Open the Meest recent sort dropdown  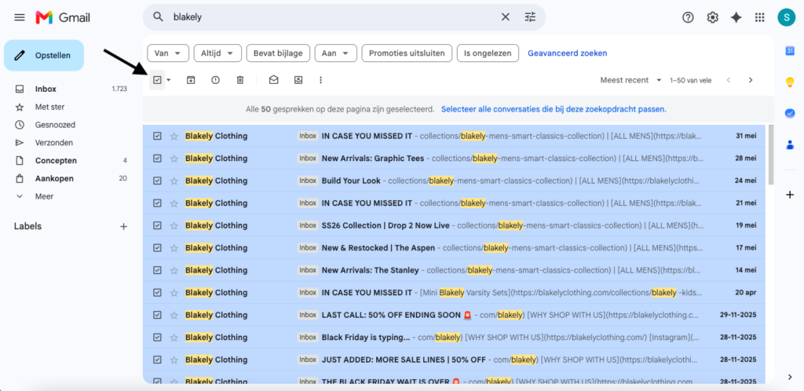pyautogui.click(x=631, y=80)
